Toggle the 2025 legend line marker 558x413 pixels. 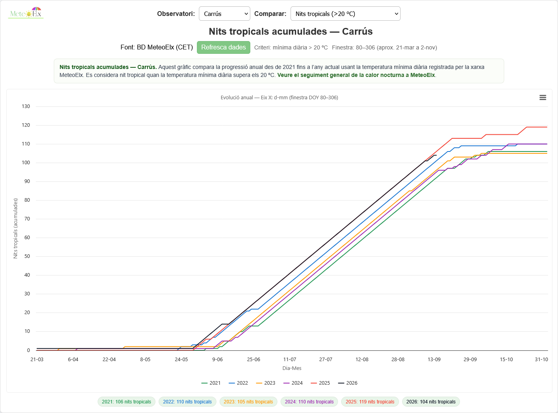314,383
